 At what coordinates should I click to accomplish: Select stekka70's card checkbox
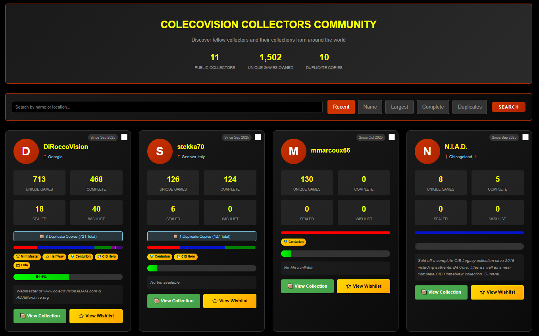258,137
